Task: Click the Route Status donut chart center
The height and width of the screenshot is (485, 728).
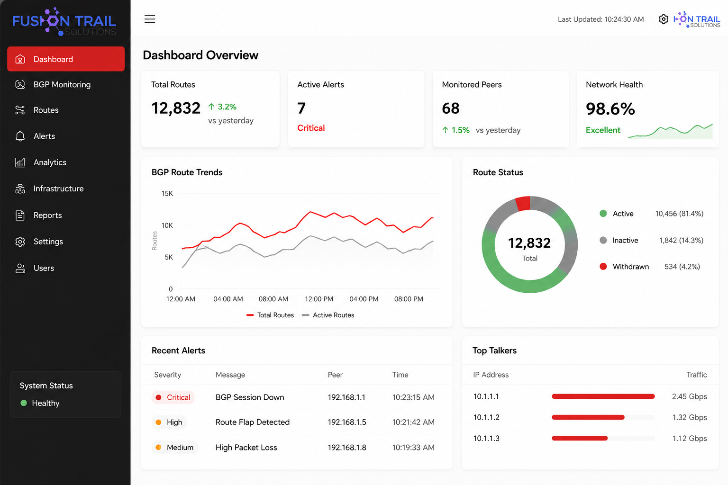Action: point(530,245)
